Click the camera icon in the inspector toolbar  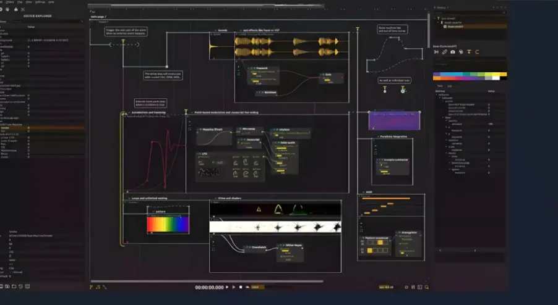tap(453, 52)
